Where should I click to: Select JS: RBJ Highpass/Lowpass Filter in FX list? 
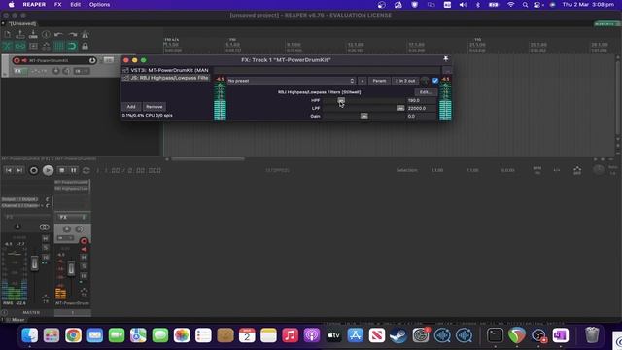[169, 78]
